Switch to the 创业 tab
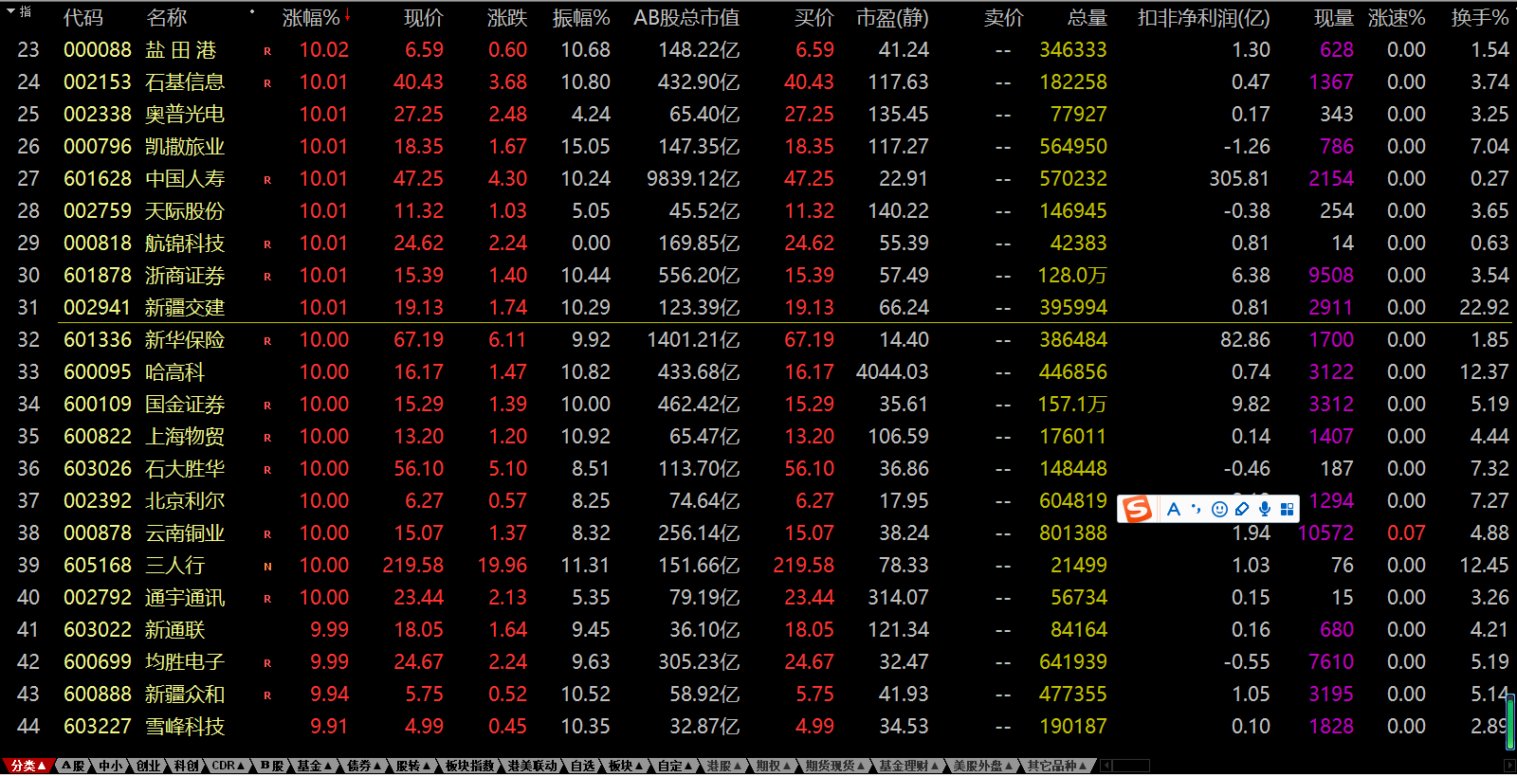The image size is (1517, 776). [149, 766]
